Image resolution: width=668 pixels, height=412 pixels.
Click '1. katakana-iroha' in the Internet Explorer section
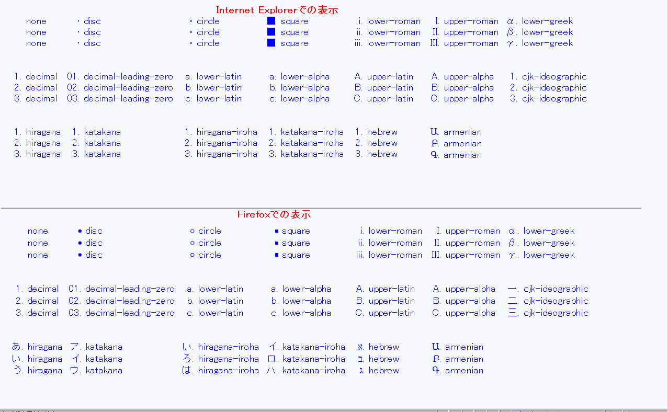[306, 132]
